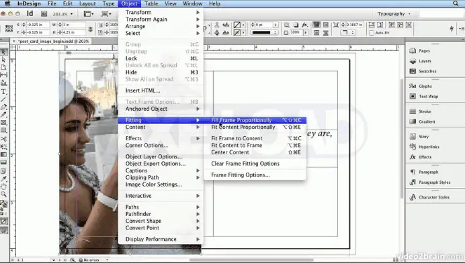Choose Fill Frame Proportionally

pyautogui.click(x=255, y=120)
